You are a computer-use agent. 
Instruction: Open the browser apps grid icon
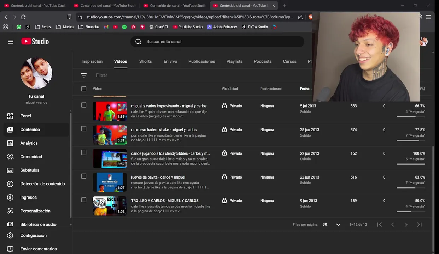pyautogui.click(x=5, y=27)
